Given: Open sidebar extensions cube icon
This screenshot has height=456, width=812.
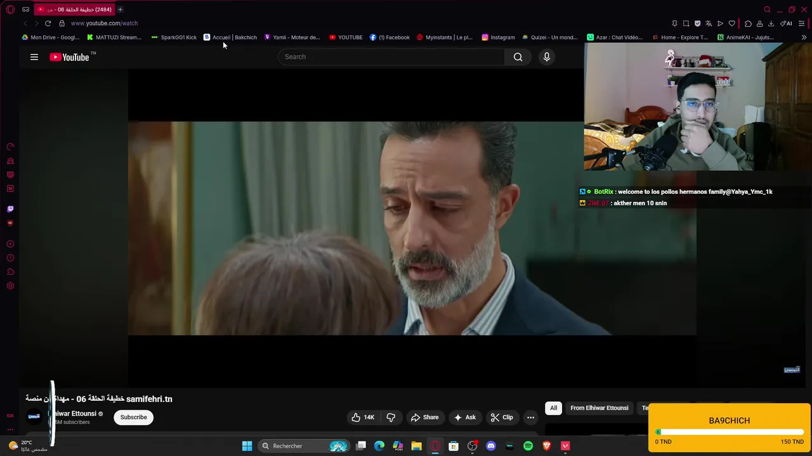Looking at the screenshot, I should coord(10,272).
